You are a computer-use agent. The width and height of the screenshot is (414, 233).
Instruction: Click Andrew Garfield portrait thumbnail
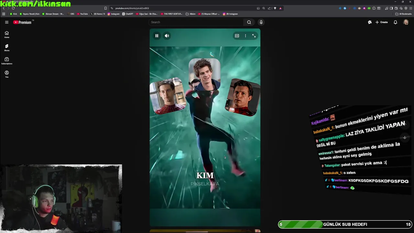pyautogui.click(x=204, y=74)
